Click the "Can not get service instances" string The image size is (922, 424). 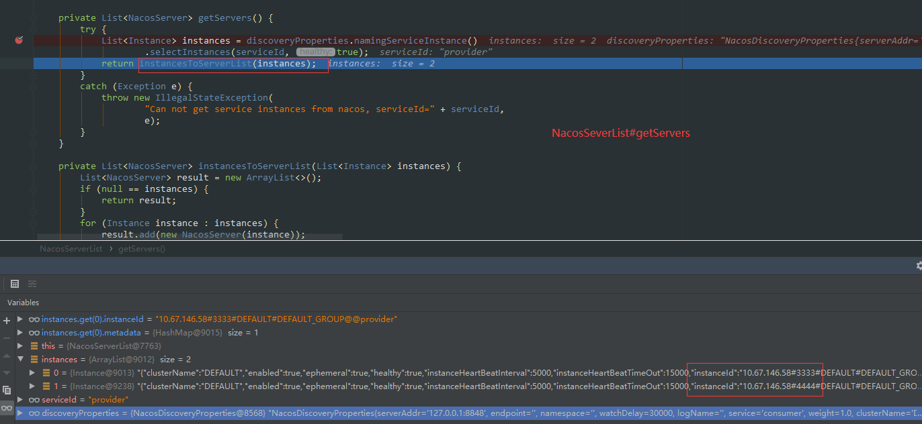coord(289,109)
